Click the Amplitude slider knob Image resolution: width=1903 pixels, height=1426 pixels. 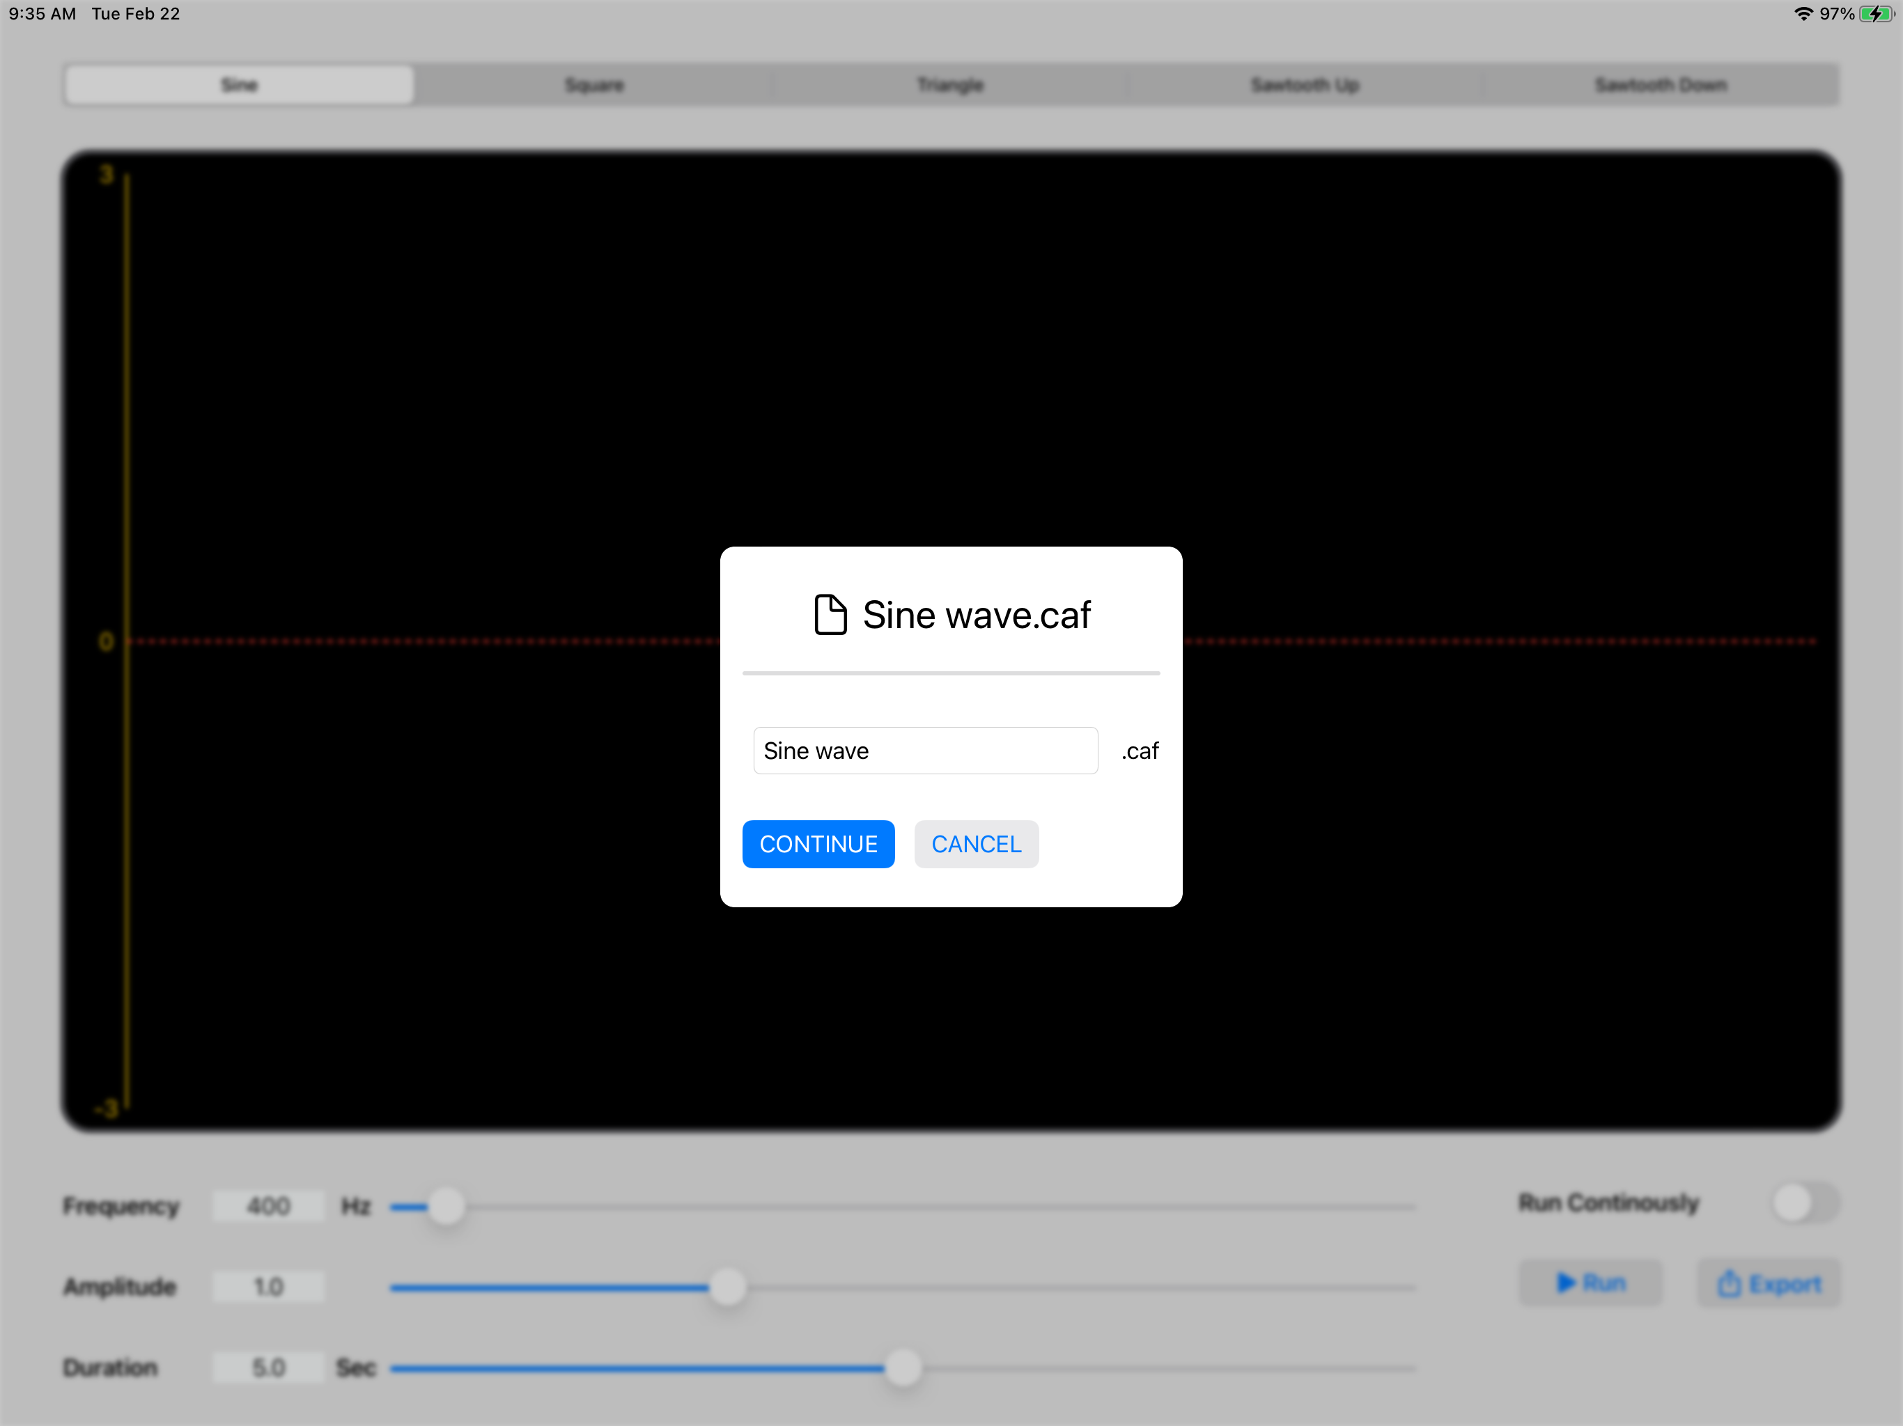[x=728, y=1287]
